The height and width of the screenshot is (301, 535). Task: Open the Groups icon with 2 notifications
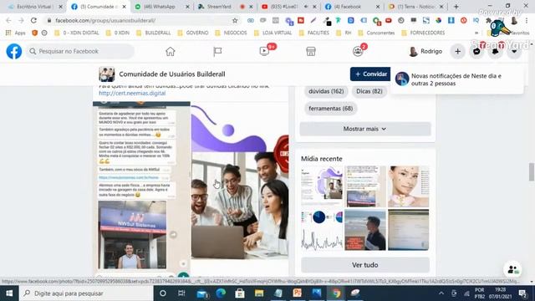point(358,51)
